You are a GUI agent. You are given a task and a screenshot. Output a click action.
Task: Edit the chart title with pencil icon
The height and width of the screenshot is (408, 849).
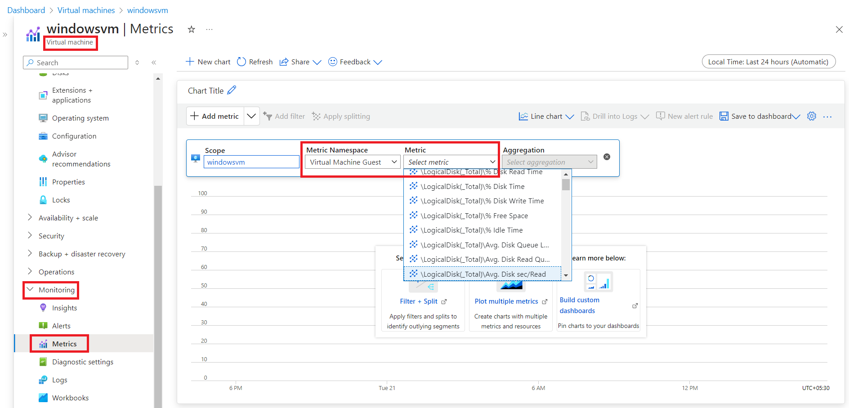pos(232,90)
